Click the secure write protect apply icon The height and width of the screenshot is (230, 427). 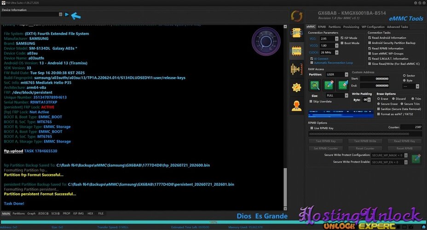coord(416,158)
